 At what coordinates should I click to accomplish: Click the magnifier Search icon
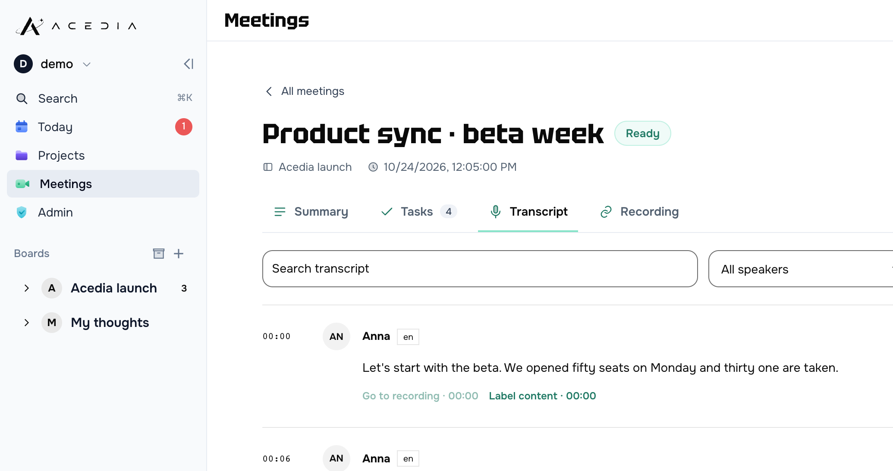(22, 99)
